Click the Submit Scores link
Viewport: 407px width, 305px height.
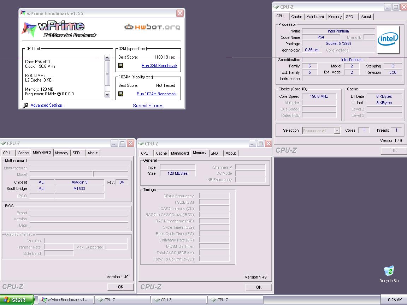click(x=148, y=106)
